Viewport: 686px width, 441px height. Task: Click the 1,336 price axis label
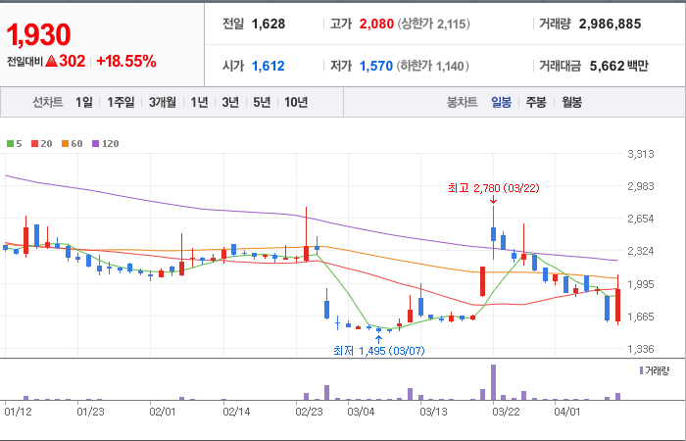[641, 349]
